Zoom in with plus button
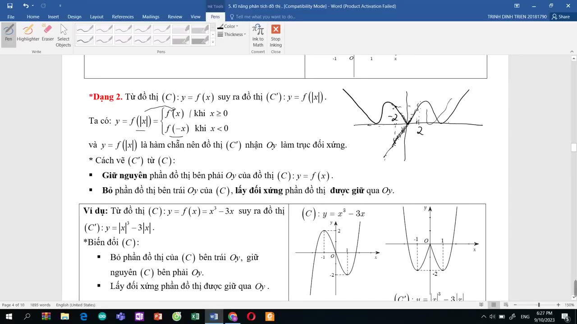 tap(558, 305)
